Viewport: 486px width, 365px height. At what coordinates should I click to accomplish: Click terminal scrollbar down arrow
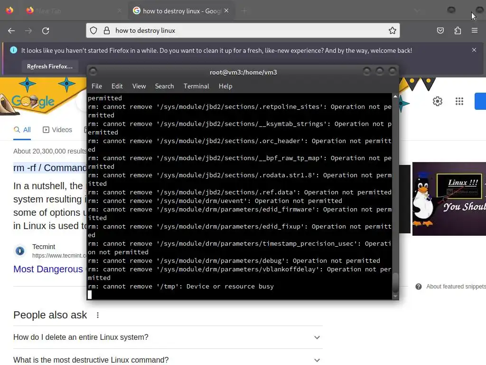395,297
